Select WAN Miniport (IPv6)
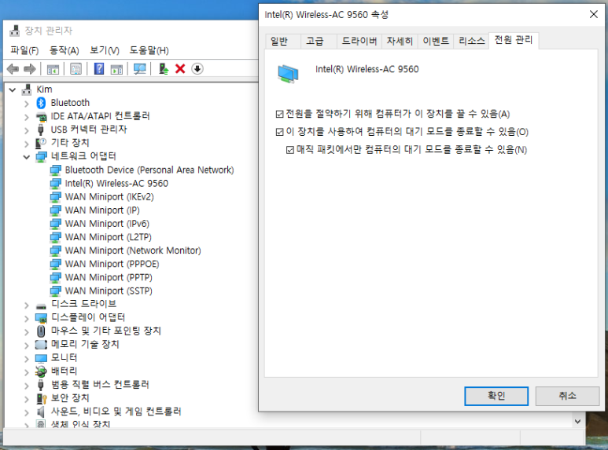The width and height of the screenshot is (608, 450). click(107, 224)
